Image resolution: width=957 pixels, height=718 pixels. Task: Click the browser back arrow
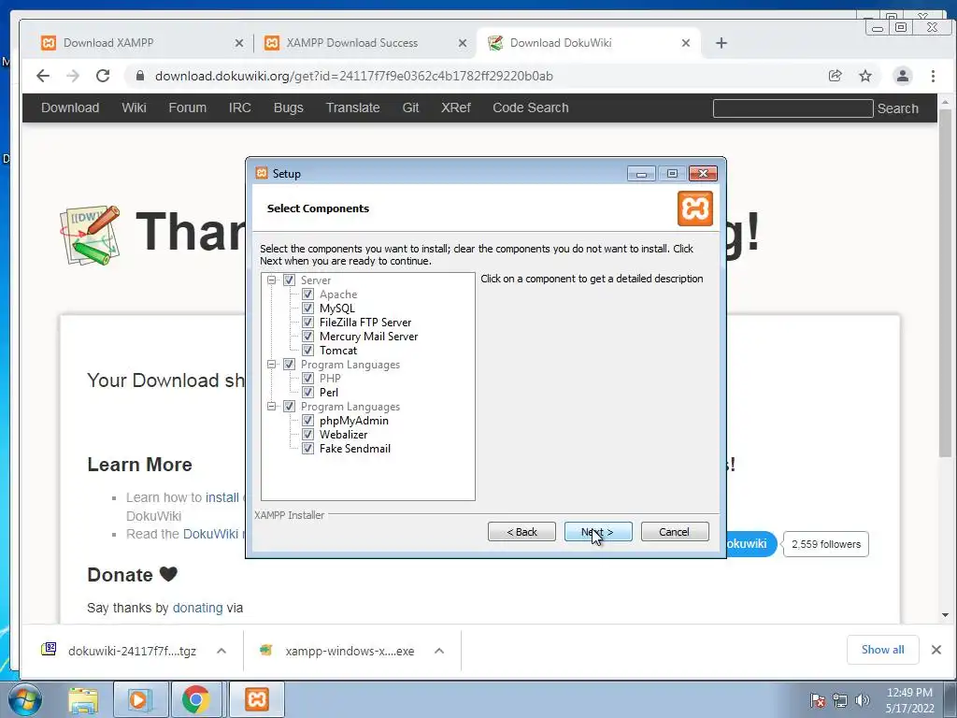click(x=43, y=76)
